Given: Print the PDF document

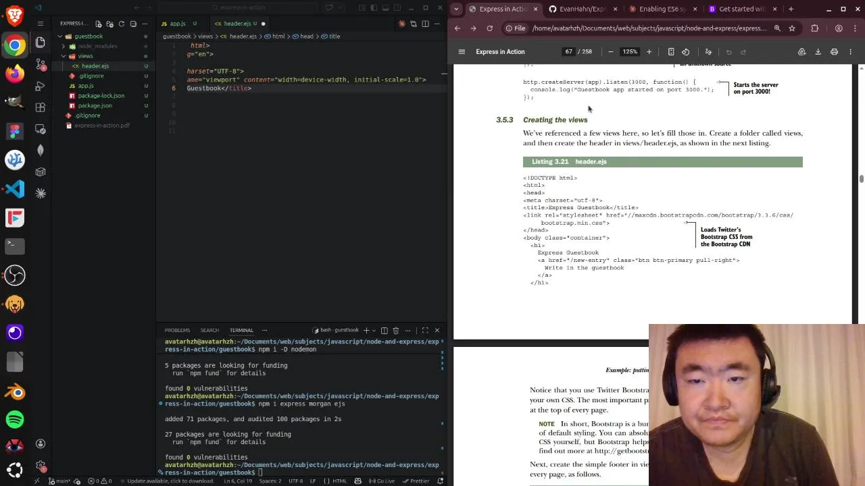Looking at the screenshot, I should pyautogui.click(x=834, y=52).
